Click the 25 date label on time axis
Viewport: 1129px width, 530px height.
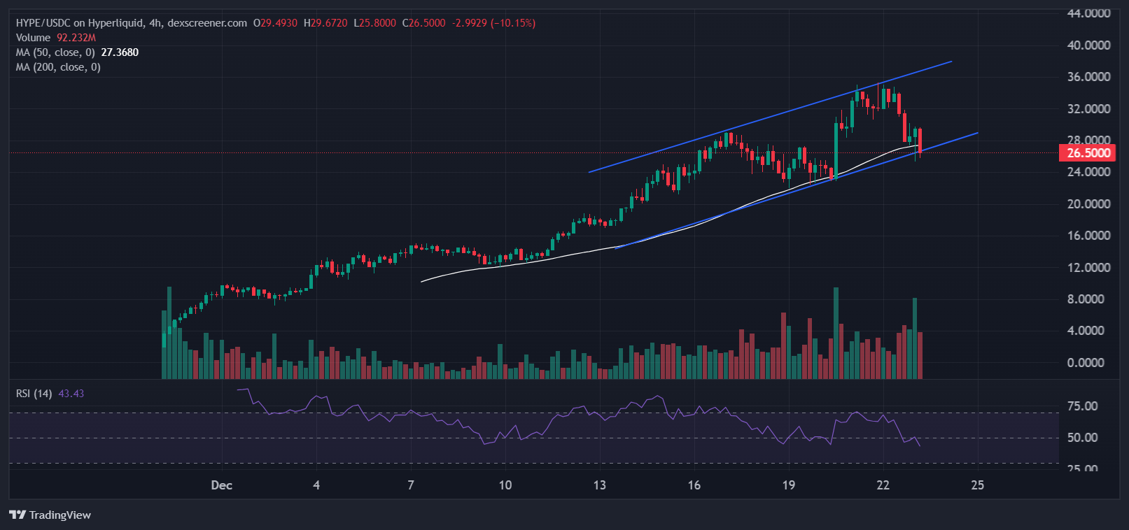(x=978, y=485)
